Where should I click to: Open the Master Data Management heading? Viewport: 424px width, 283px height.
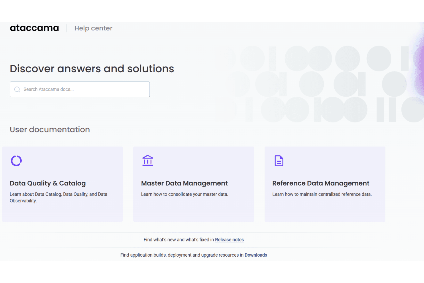(184, 183)
